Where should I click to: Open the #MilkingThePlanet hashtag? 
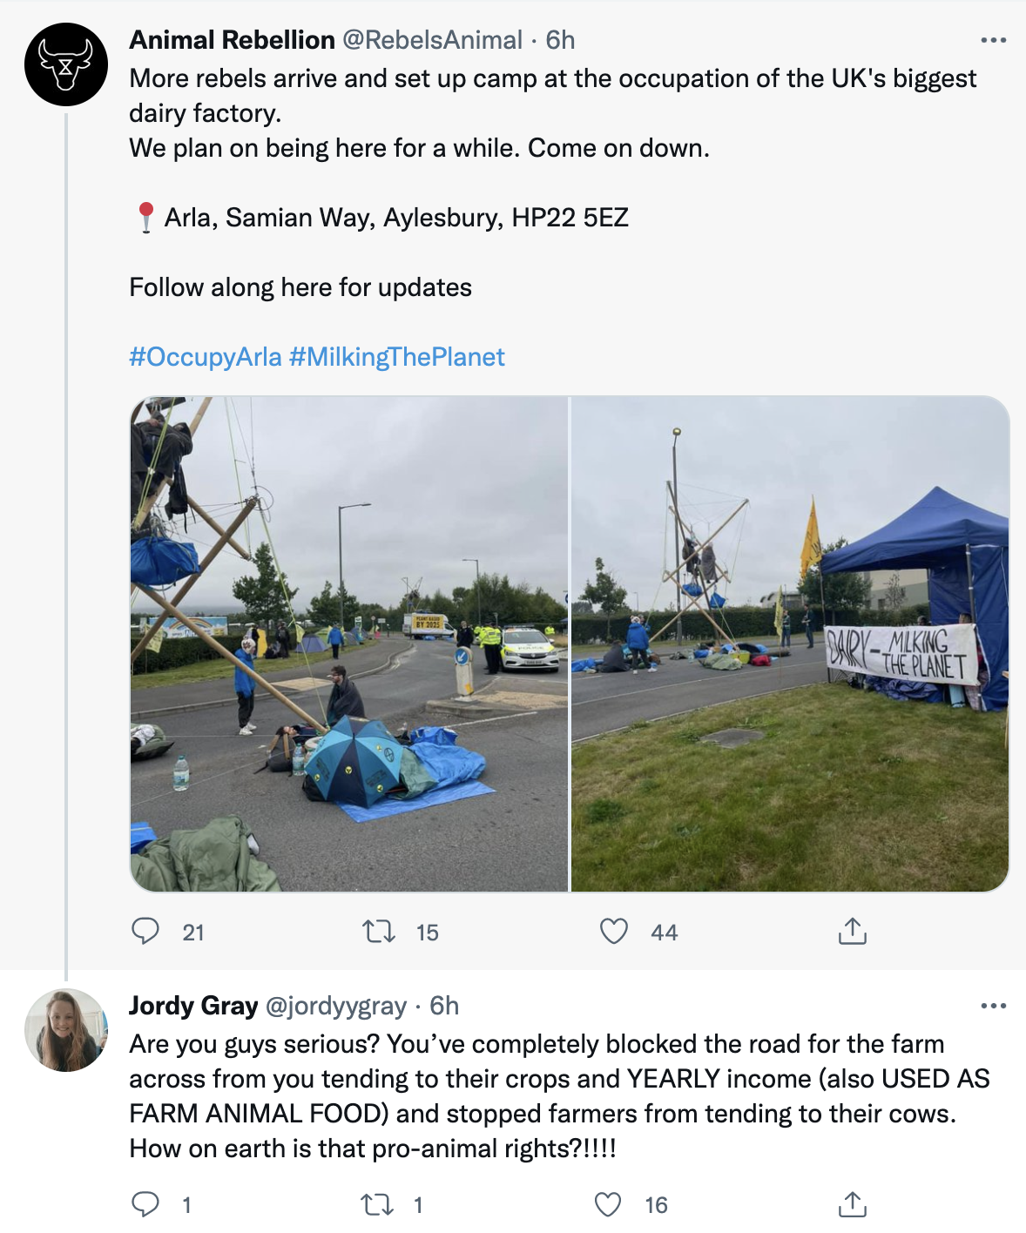point(397,357)
